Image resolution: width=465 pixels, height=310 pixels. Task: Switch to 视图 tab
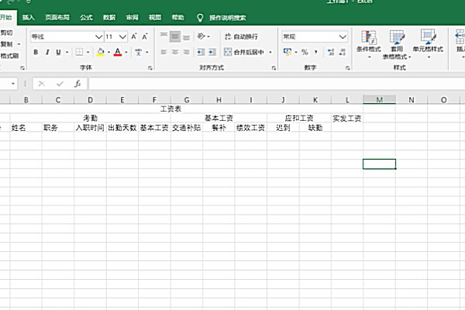click(x=155, y=18)
